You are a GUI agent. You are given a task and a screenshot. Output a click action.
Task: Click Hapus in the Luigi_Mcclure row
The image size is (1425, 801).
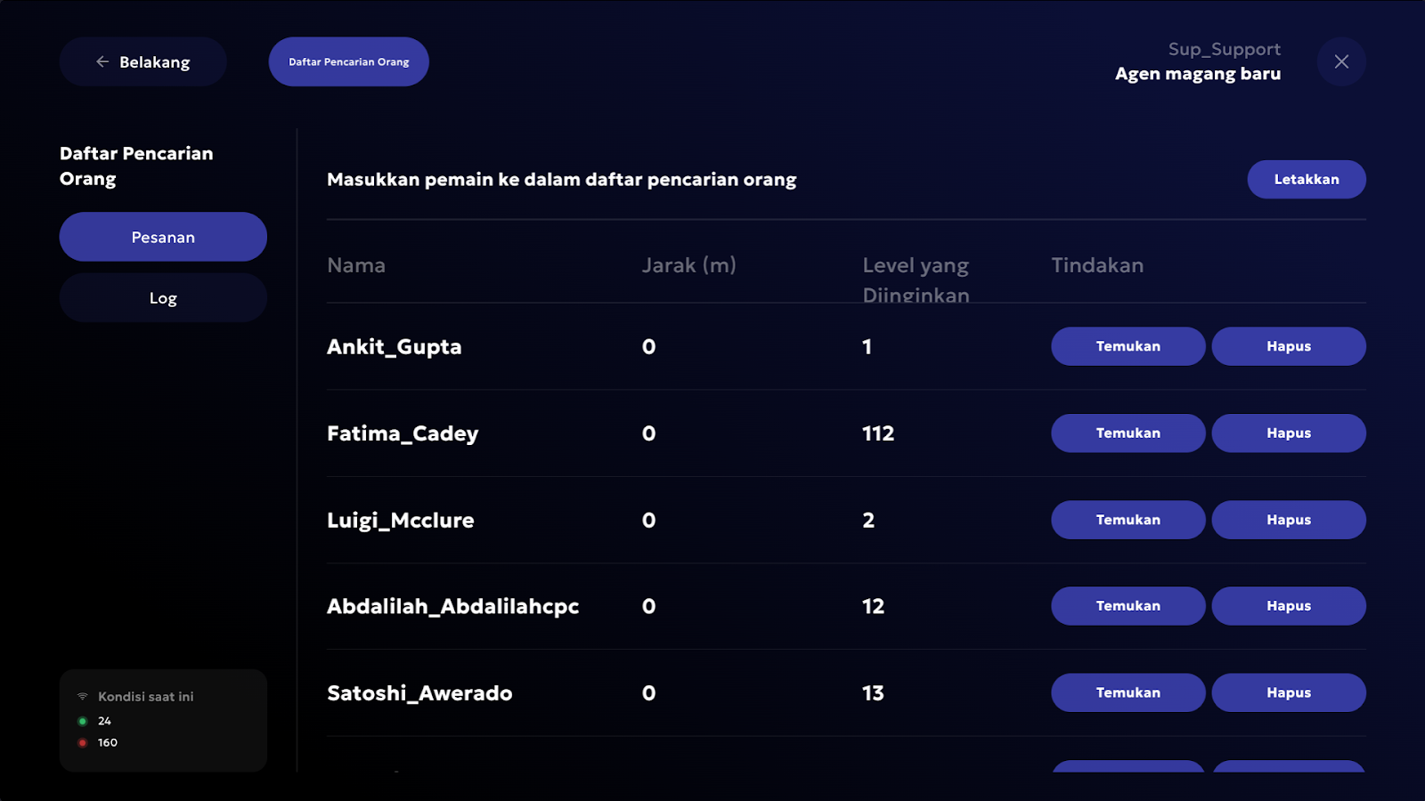coord(1289,520)
